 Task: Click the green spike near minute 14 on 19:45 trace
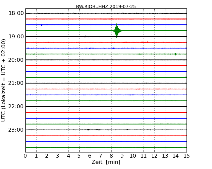tap(175, 54)
